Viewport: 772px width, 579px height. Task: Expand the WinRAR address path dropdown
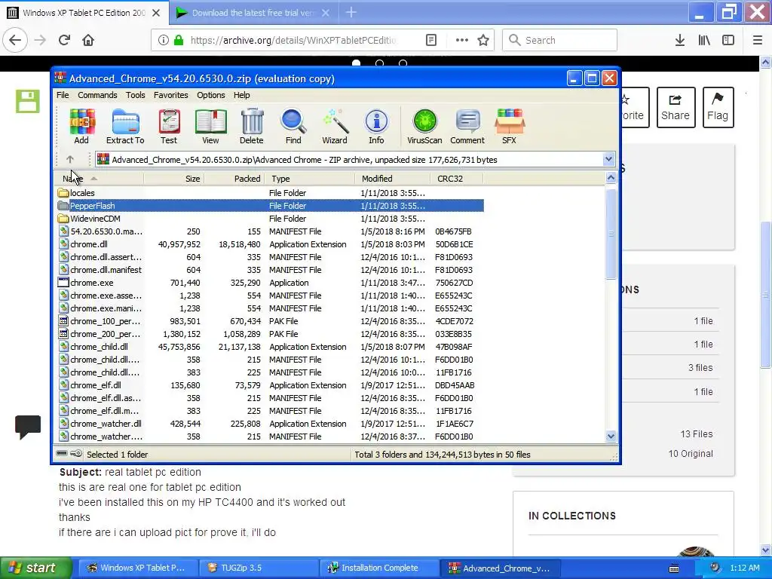[x=608, y=159]
